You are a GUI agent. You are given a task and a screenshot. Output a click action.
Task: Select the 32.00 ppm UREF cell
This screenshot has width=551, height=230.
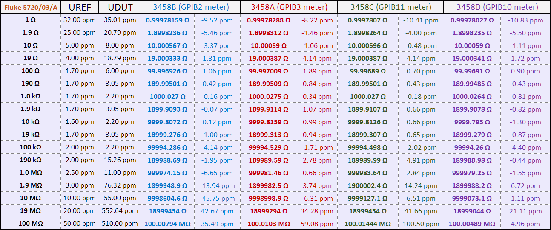pos(80,20)
